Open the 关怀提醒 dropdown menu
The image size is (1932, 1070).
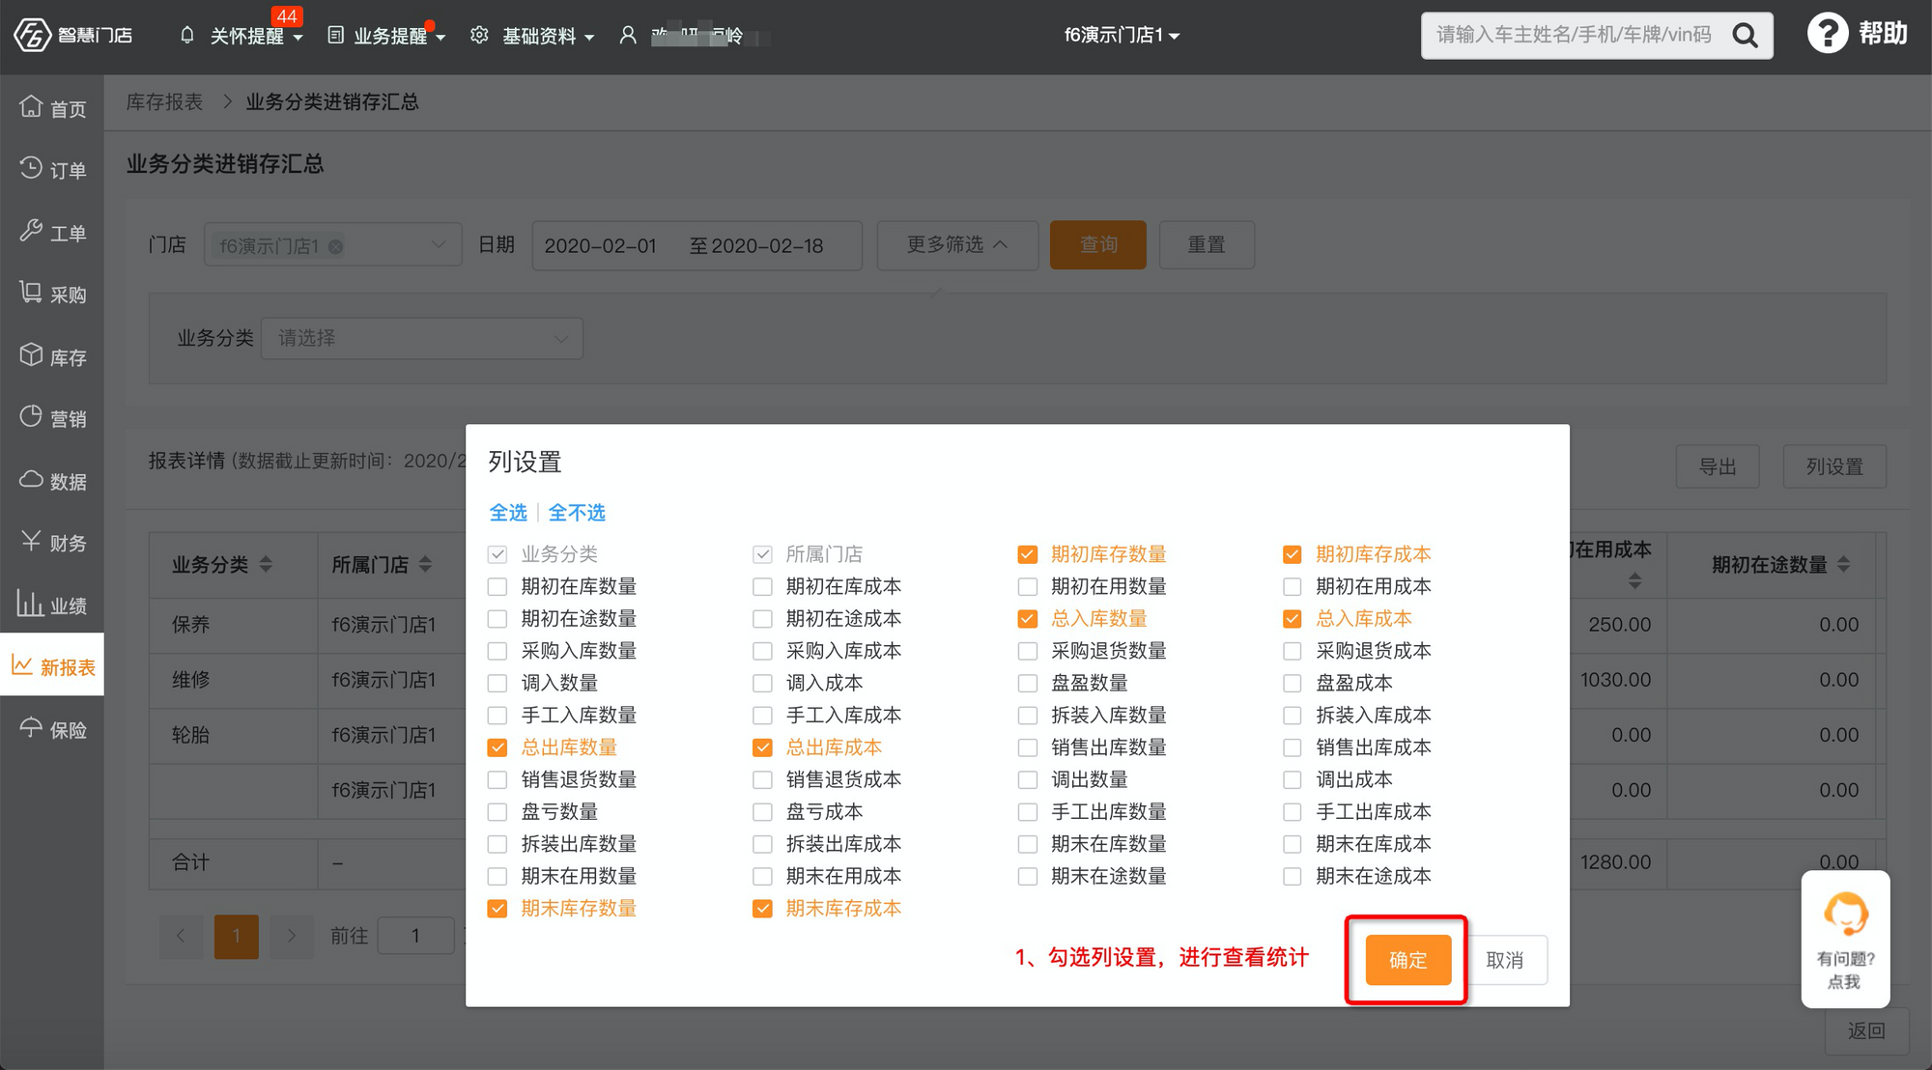point(256,36)
